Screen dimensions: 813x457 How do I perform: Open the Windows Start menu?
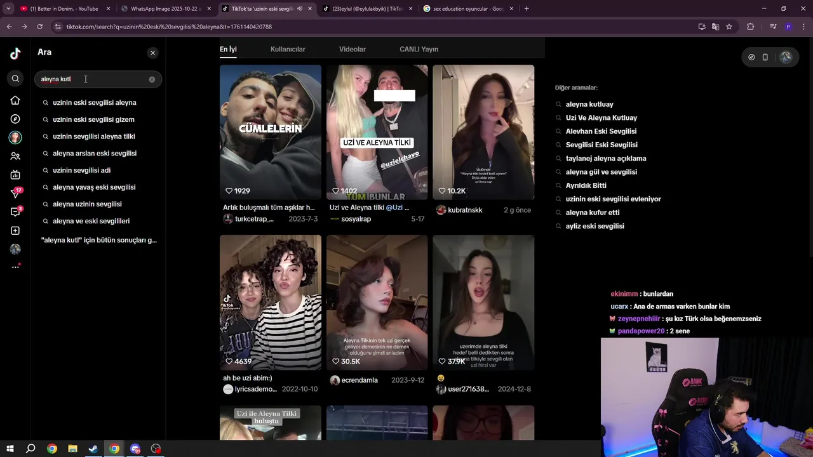pyautogui.click(x=10, y=449)
